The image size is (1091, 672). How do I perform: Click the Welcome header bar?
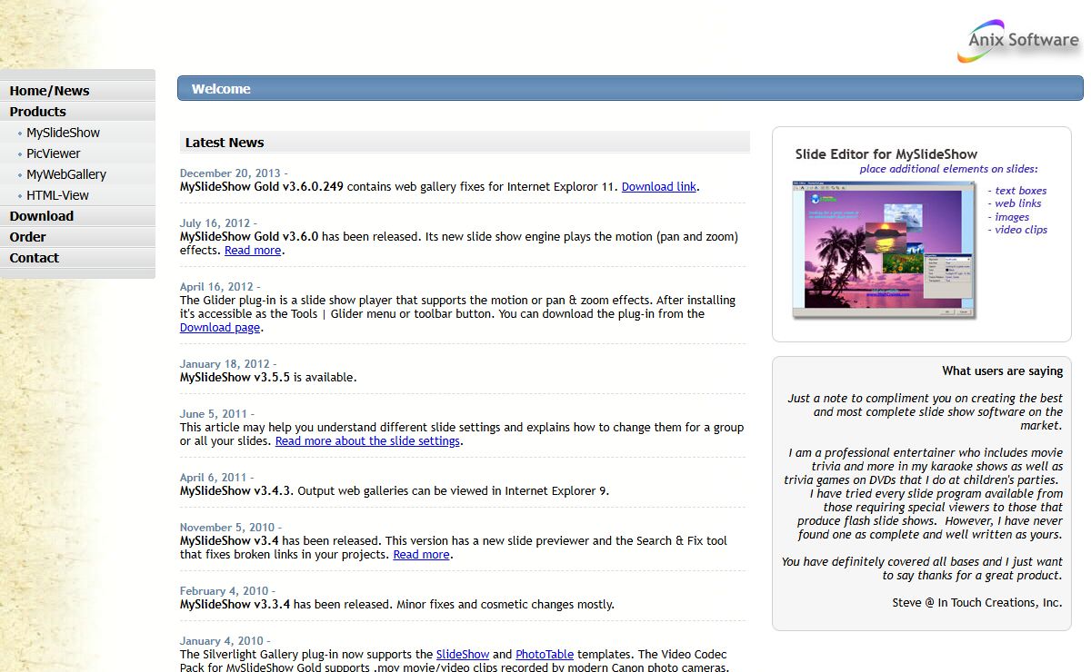tap(630, 88)
